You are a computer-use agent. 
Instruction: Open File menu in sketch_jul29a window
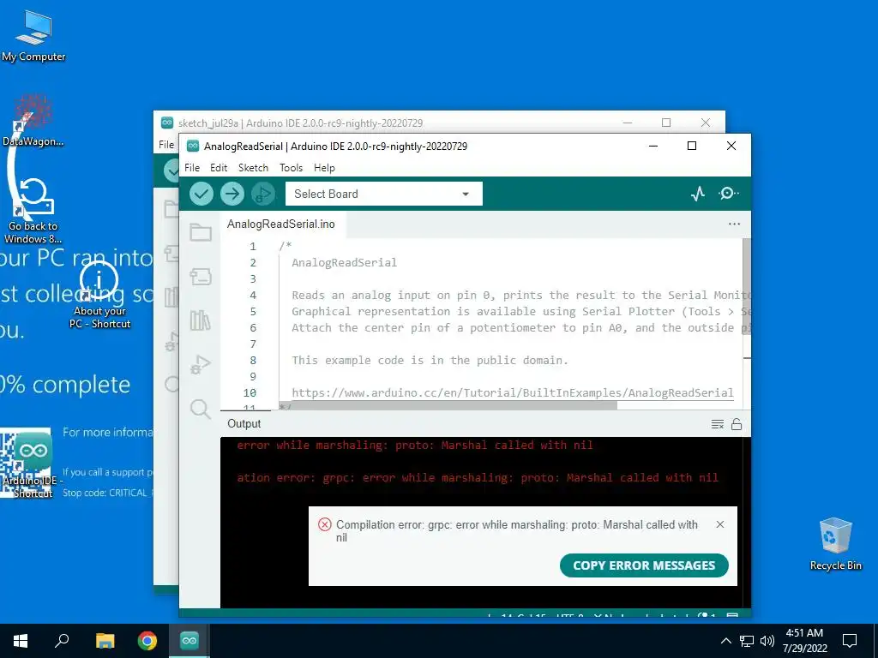click(166, 144)
